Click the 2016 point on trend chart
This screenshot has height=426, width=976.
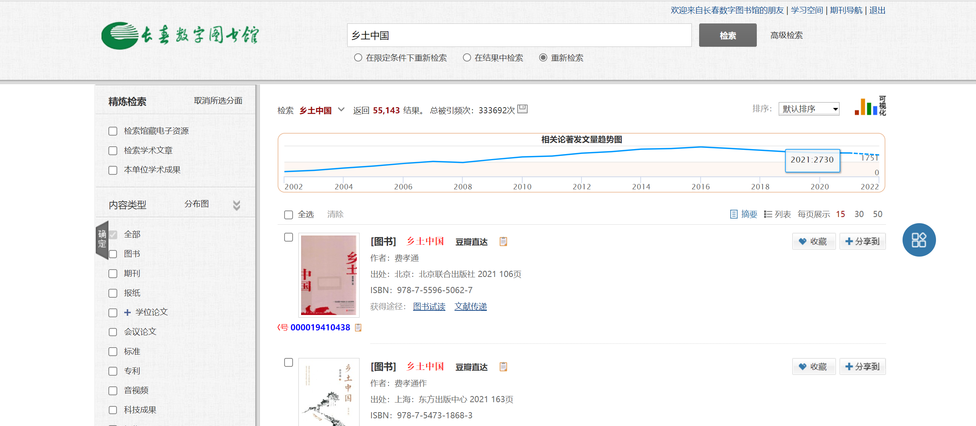point(701,147)
